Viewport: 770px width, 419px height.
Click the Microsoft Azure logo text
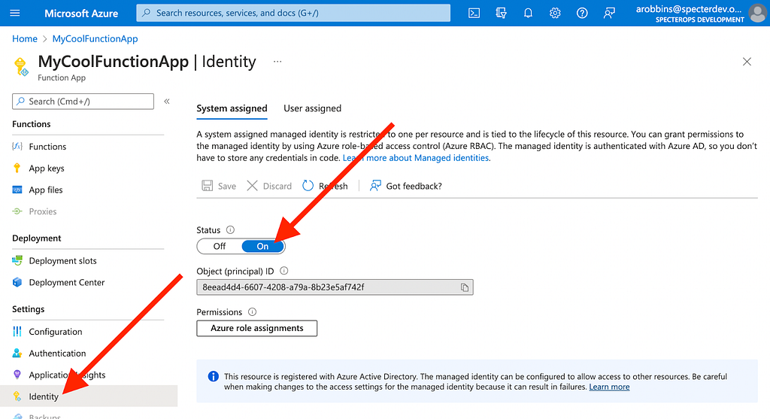pos(81,14)
